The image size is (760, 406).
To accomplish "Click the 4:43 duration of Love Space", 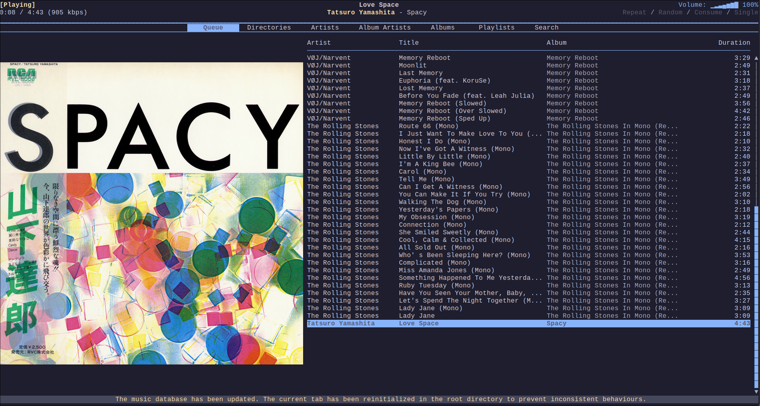I will (x=742, y=323).
